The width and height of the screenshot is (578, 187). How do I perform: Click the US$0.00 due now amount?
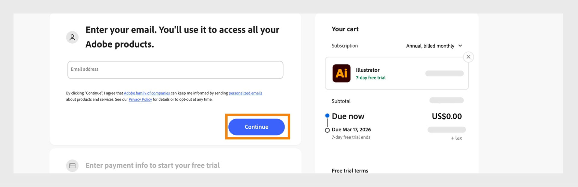[x=446, y=116]
